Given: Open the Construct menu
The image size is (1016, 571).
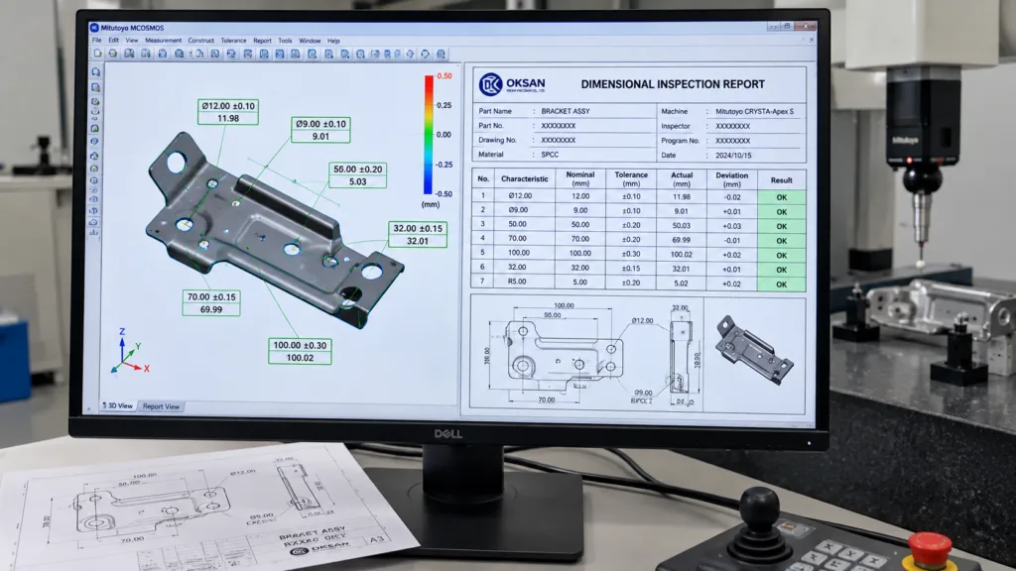Looking at the screenshot, I should point(200,40).
